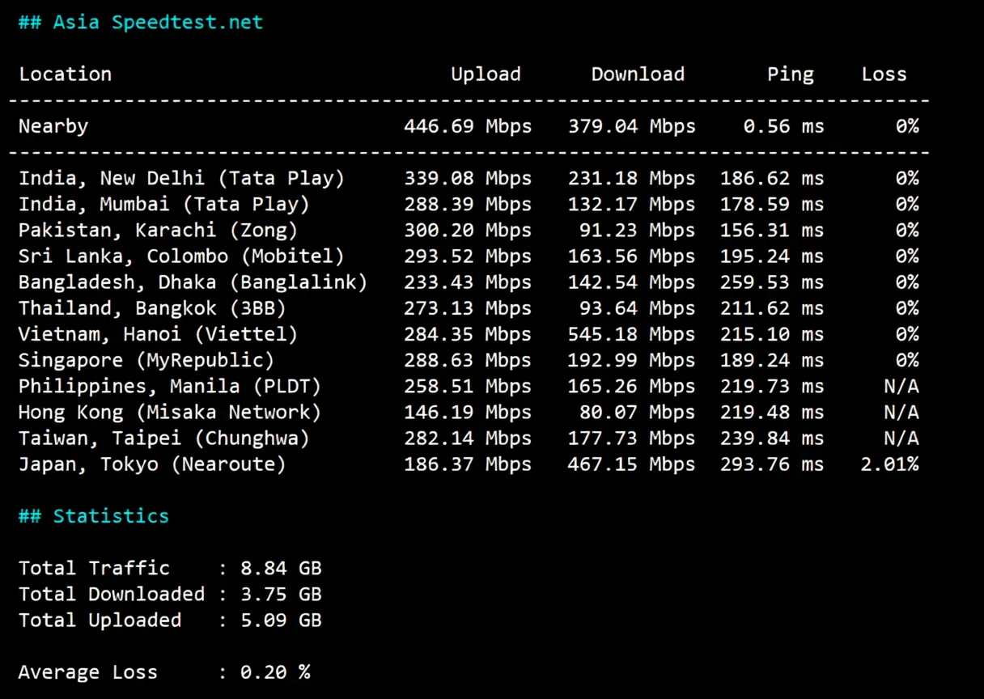Select Dhaka download 142.54 Mbps
Screen dimensions: 984x699
pos(631,282)
